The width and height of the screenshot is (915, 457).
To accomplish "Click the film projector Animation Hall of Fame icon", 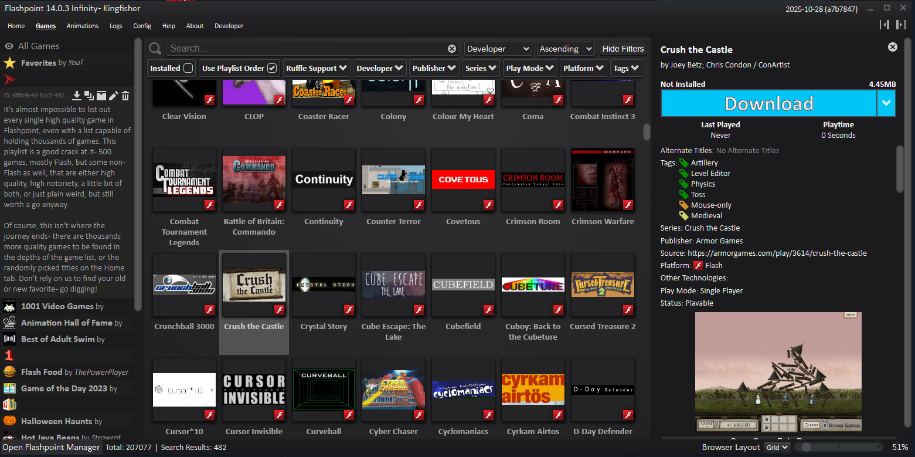I will coord(9,323).
